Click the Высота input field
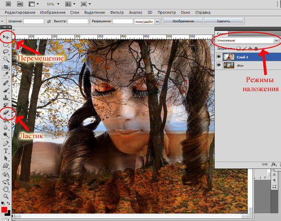The image size is (281, 221). point(78,21)
